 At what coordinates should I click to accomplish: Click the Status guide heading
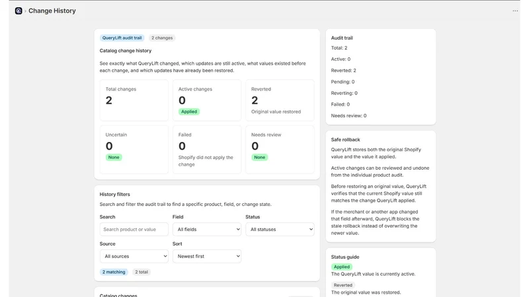click(x=345, y=257)
